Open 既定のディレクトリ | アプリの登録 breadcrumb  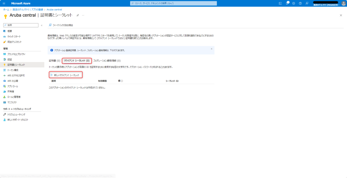tap(28, 10)
